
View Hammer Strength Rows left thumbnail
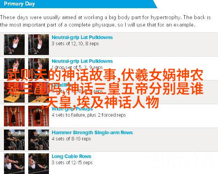(14, 140)
